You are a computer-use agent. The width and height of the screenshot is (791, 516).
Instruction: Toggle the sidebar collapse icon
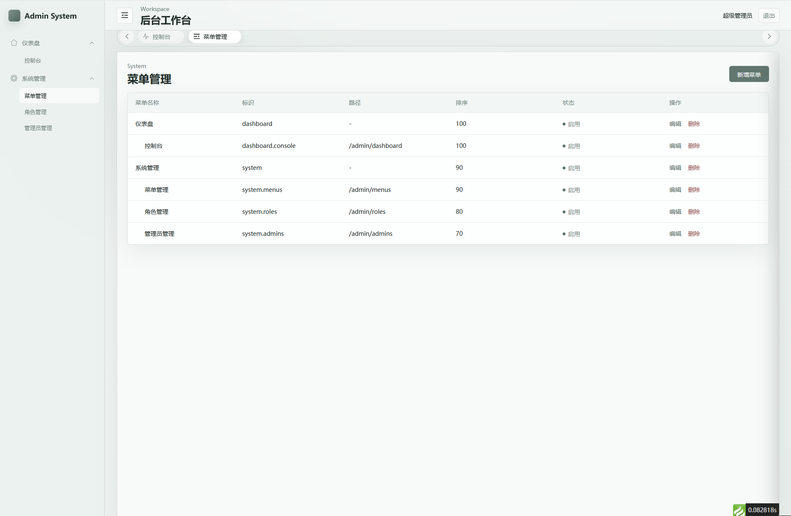(125, 15)
